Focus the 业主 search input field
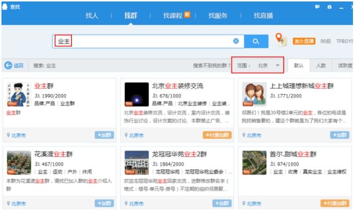Screen dimensions: 354x211 [x=148, y=42]
